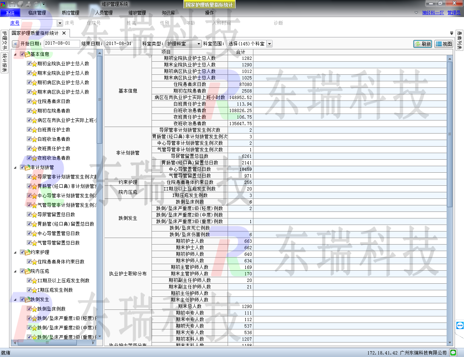Close the 国家护理质量指标统计 tab
Image resolution: width=464 pixels, height=357 pixels.
tap(64, 33)
